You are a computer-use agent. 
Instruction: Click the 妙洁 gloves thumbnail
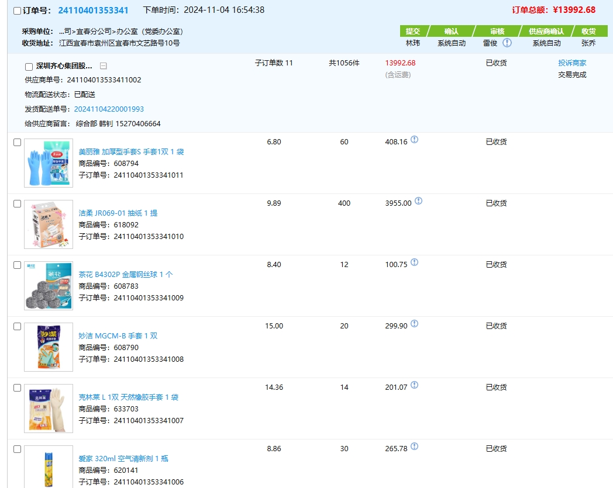[x=49, y=347]
